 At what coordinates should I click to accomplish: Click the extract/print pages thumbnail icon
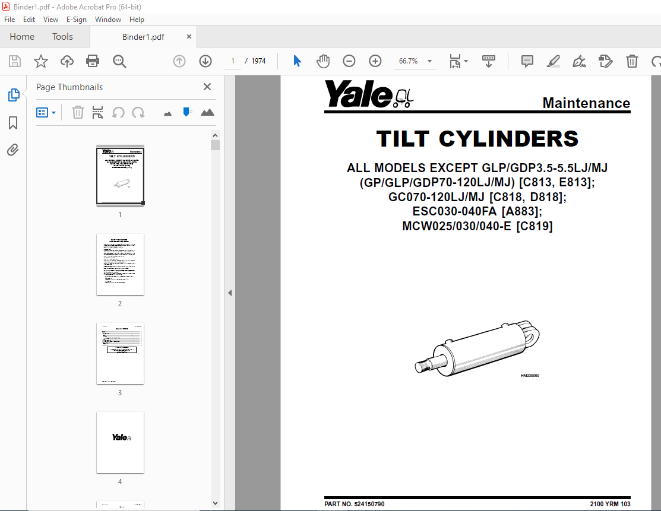click(x=98, y=113)
